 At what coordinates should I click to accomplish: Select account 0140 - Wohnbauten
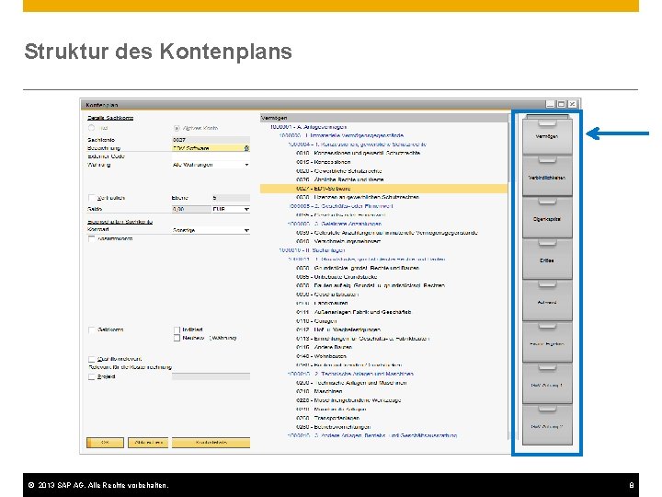[321, 356]
